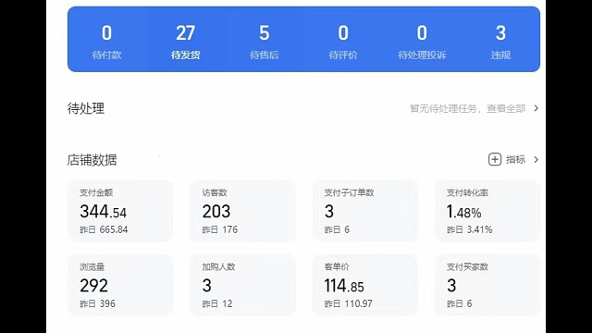Screen dimensions: 592x333
Task: Open the 支付买家数 data card
Action: click(487, 285)
